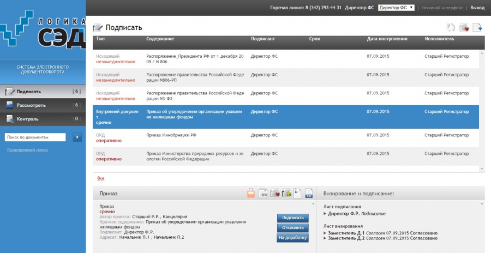
Task: Select the document row N806-РП
Action: pyautogui.click(x=286, y=77)
